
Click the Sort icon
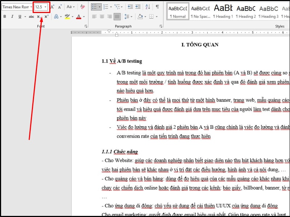click(x=148, y=7)
